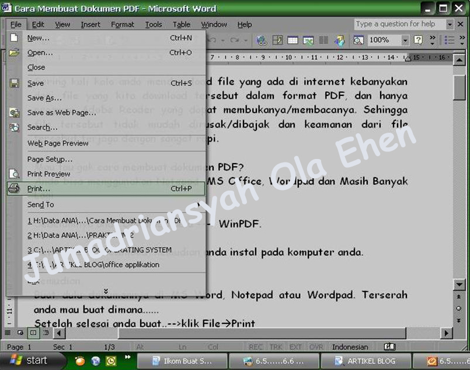Viewport: 470px width, 370px height.
Task: Click the right indent marker on ruler
Action: tap(408, 58)
